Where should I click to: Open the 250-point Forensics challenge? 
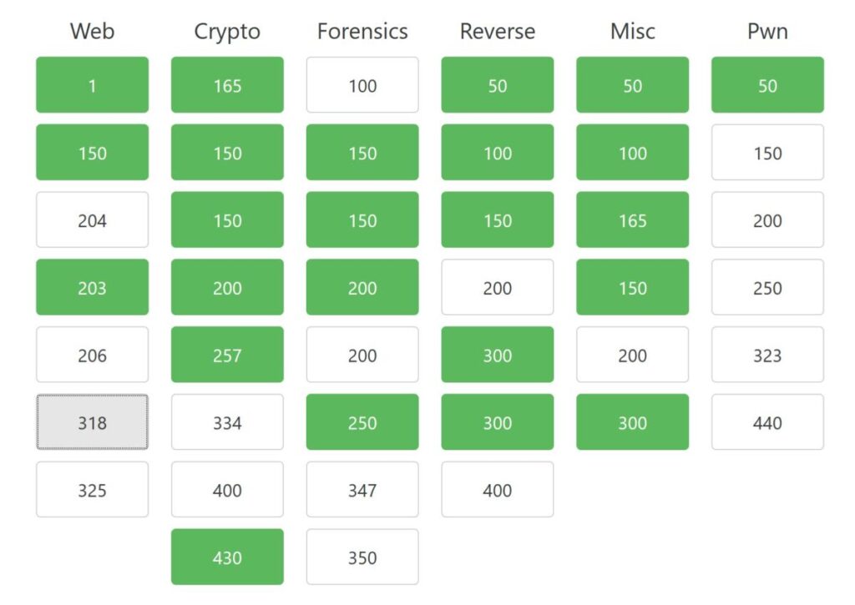(362, 422)
